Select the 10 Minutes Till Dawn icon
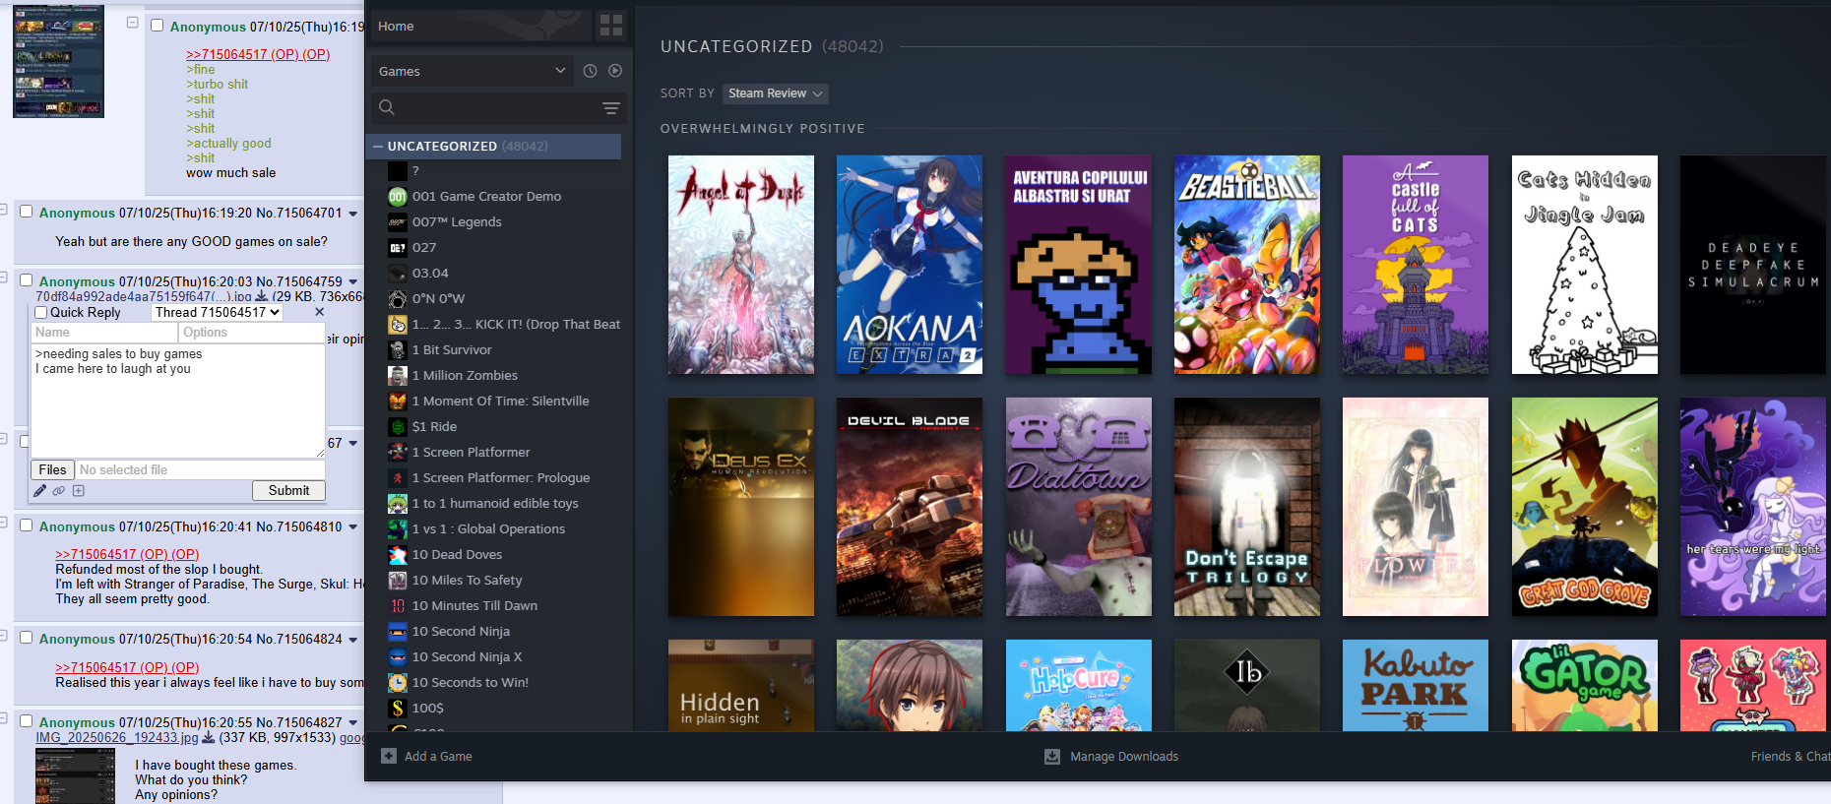Image resolution: width=1831 pixels, height=804 pixels. point(398,606)
